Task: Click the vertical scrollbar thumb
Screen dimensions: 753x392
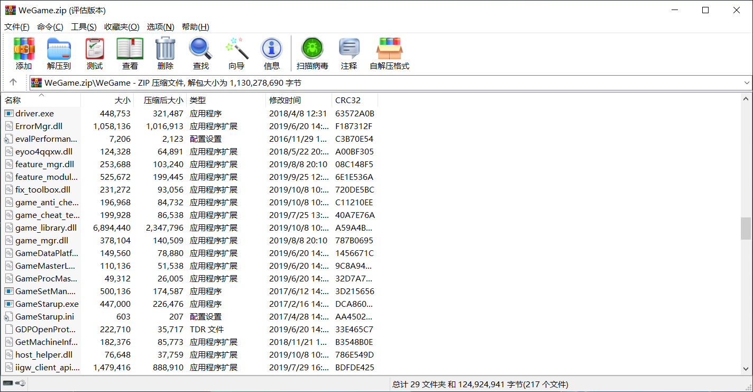Action: click(746, 228)
